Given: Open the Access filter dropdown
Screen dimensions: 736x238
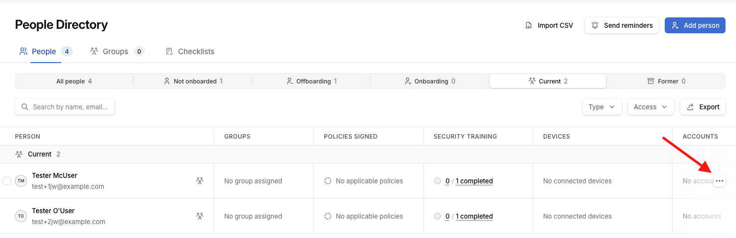Looking at the screenshot, I should click(x=651, y=107).
